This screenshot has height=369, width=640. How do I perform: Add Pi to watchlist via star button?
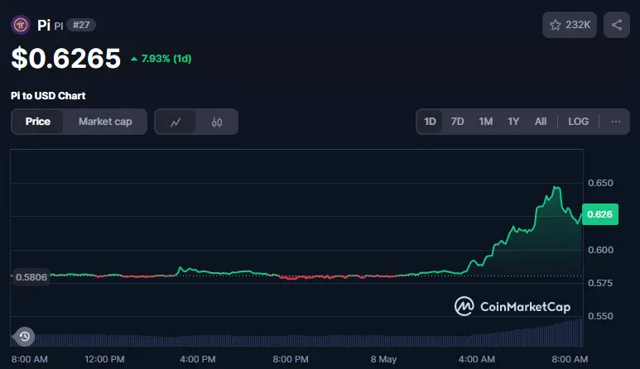570,25
